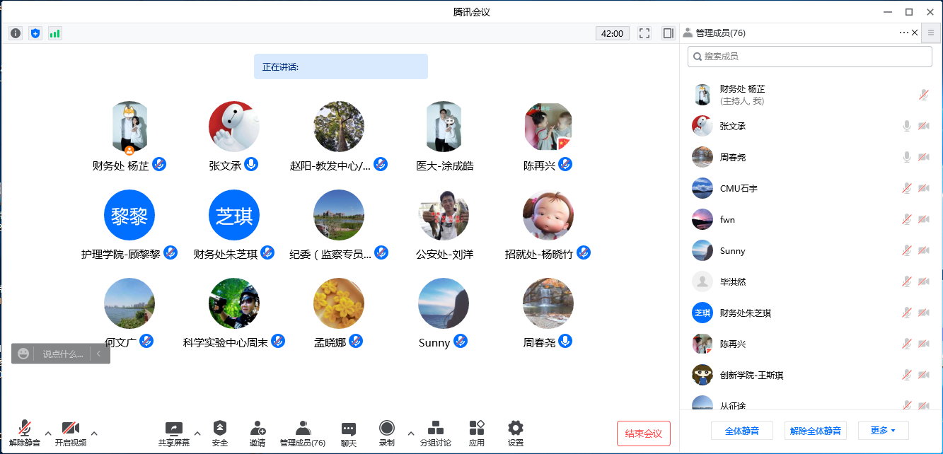Toggle the side panel layout icon
Image resolution: width=943 pixels, height=454 pixels.
pyautogui.click(x=668, y=33)
